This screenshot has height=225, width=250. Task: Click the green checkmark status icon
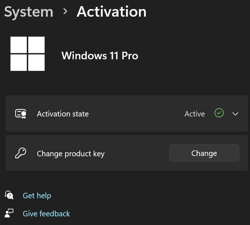[219, 113]
